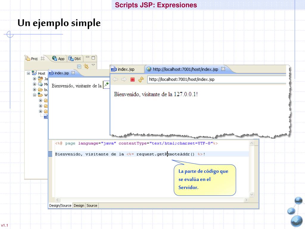Open the project panel view menu triangle
Screen dimensions: 305x229
pyautogui.click(x=93, y=65)
